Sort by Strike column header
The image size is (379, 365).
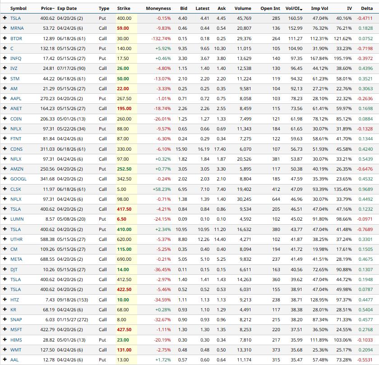point(124,9)
